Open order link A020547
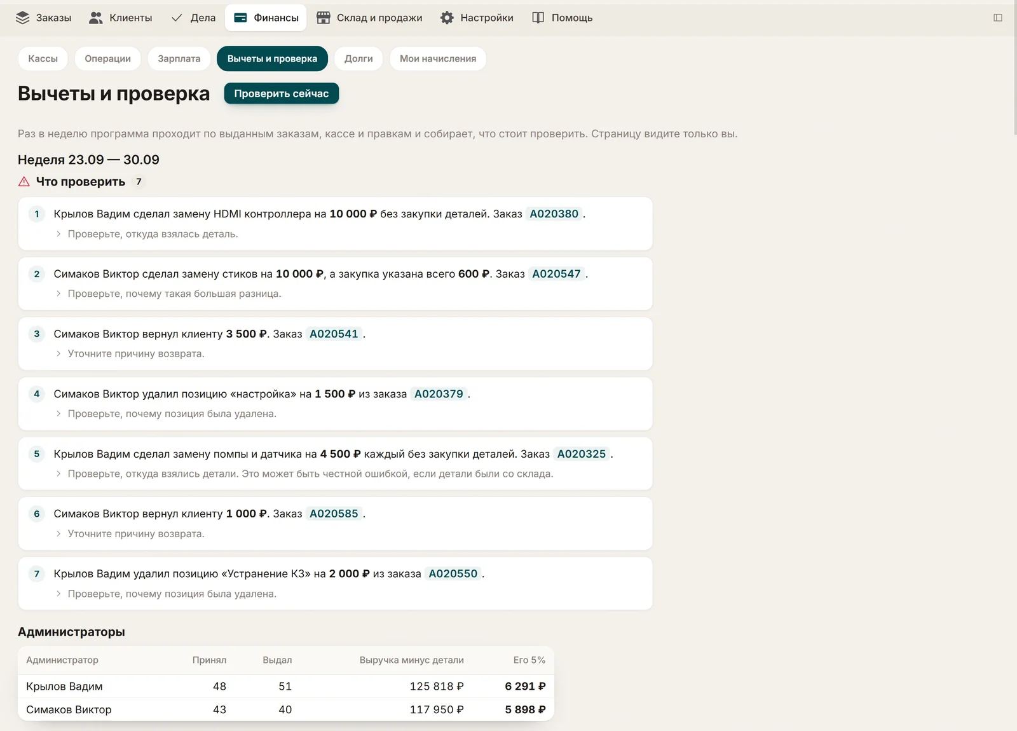Screen dimensions: 1017x731 click(x=557, y=274)
